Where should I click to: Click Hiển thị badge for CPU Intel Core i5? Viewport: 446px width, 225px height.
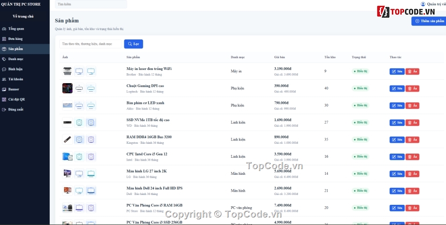tap(361, 156)
